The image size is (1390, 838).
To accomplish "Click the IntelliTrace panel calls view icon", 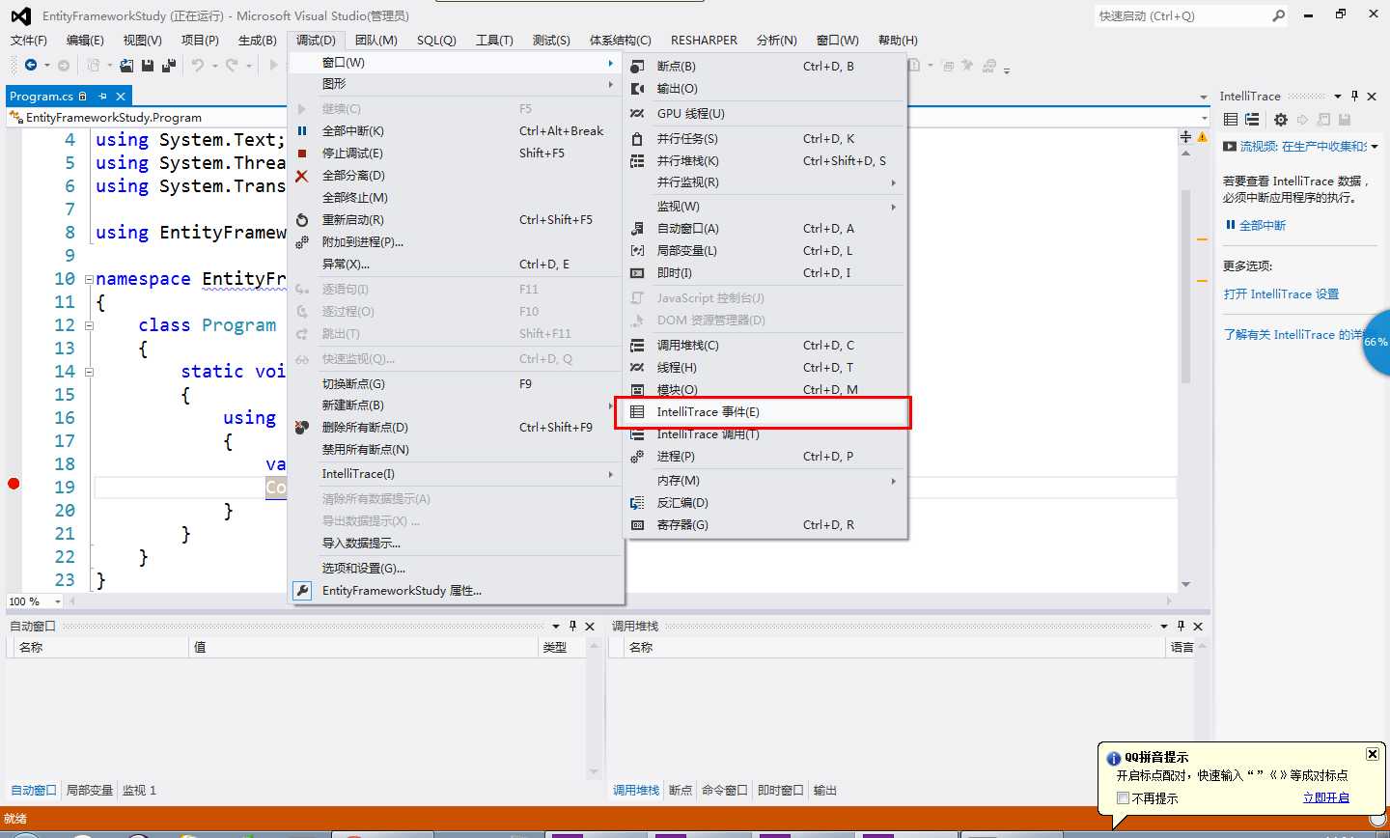I will pyautogui.click(x=1252, y=120).
